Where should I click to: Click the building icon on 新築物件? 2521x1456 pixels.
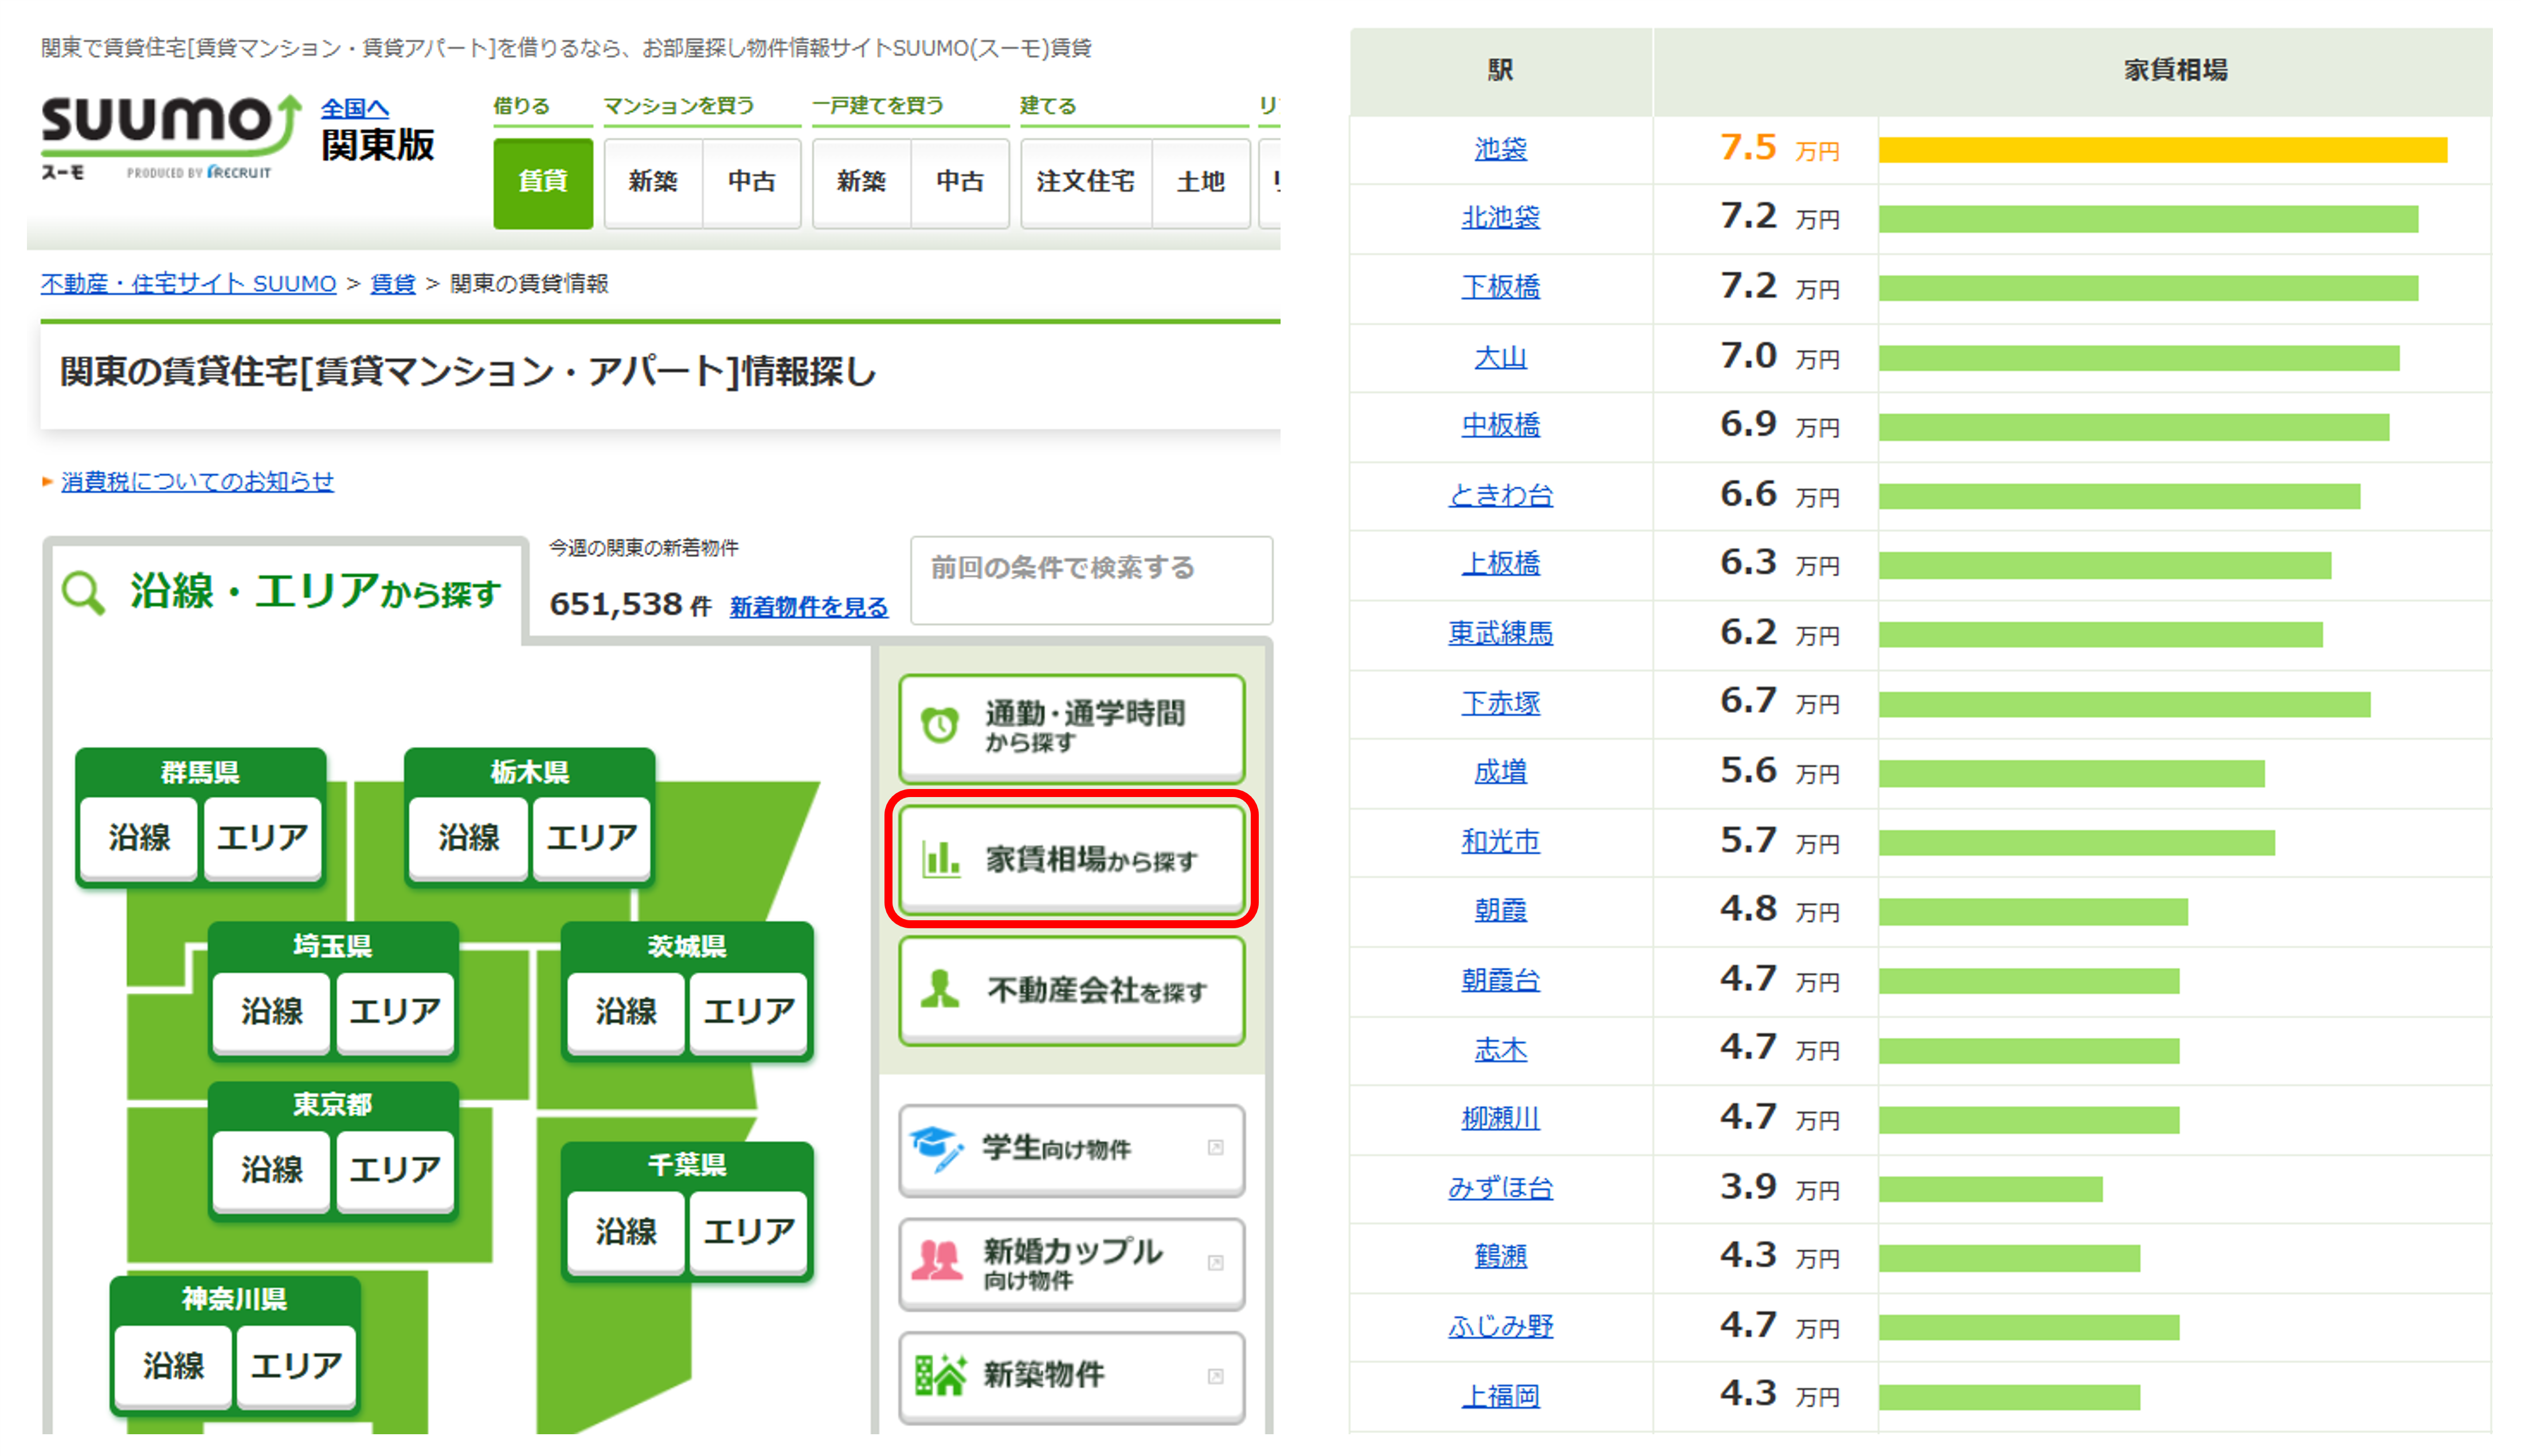[x=941, y=1376]
